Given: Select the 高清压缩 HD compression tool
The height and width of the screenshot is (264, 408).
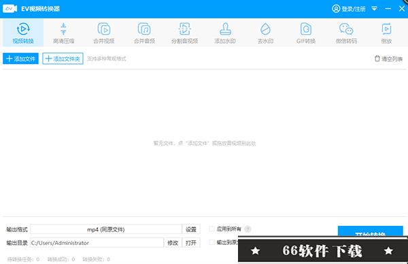Looking at the screenshot, I should pyautogui.click(x=63, y=33).
